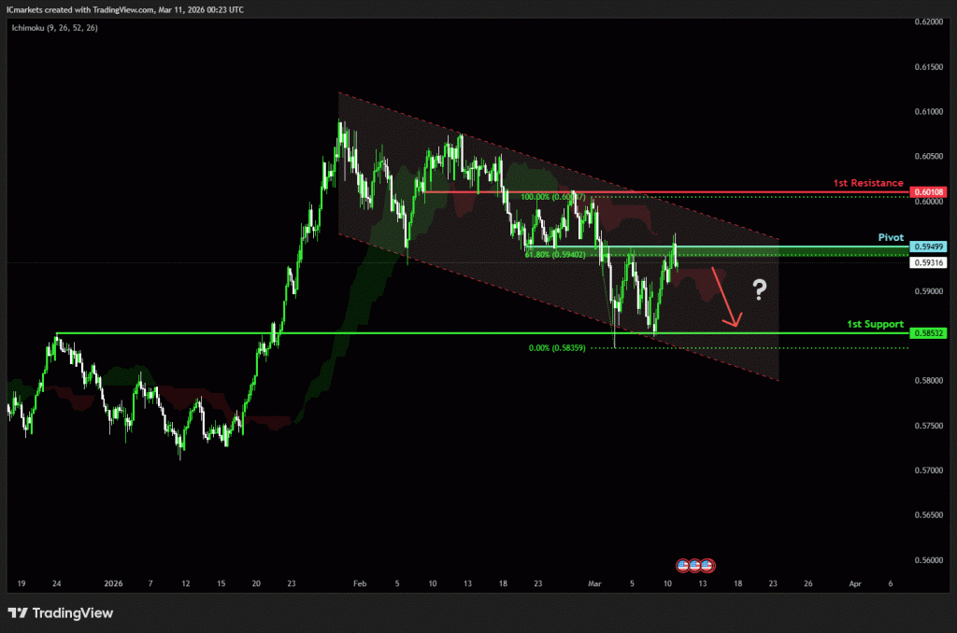Select the Pivot text label
The height and width of the screenshot is (633, 957).
891,238
